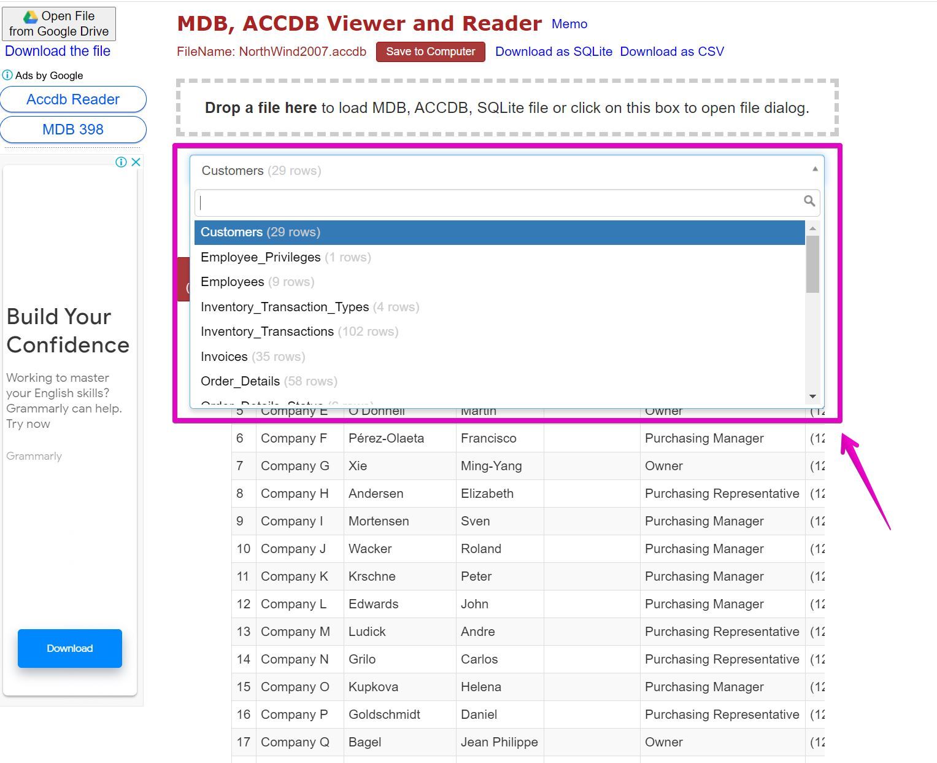Select Employees from table list
937x763 pixels.
[x=499, y=282]
